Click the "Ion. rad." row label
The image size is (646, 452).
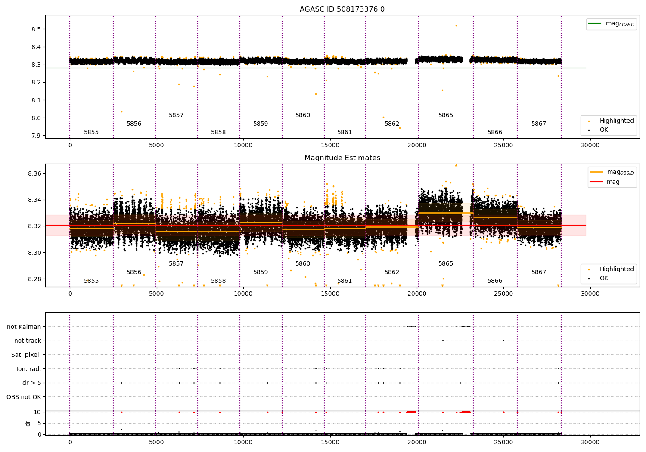(x=29, y=369)
